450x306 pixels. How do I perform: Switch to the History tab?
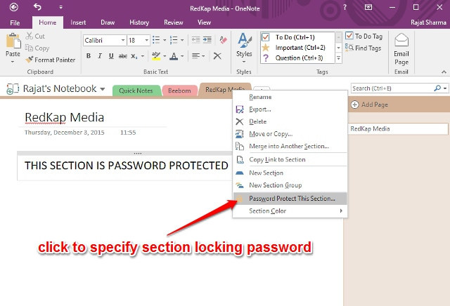pyautogui.click(x=139, y=22)
